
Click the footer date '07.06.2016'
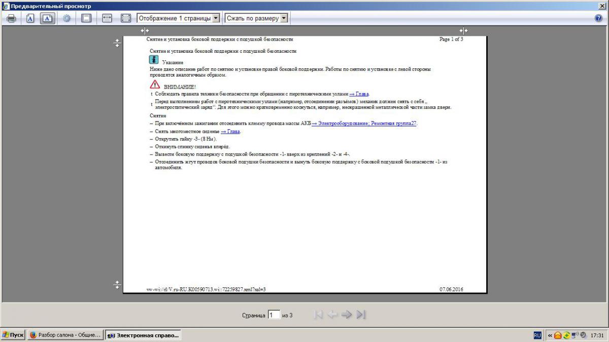[x=451, y=289]
